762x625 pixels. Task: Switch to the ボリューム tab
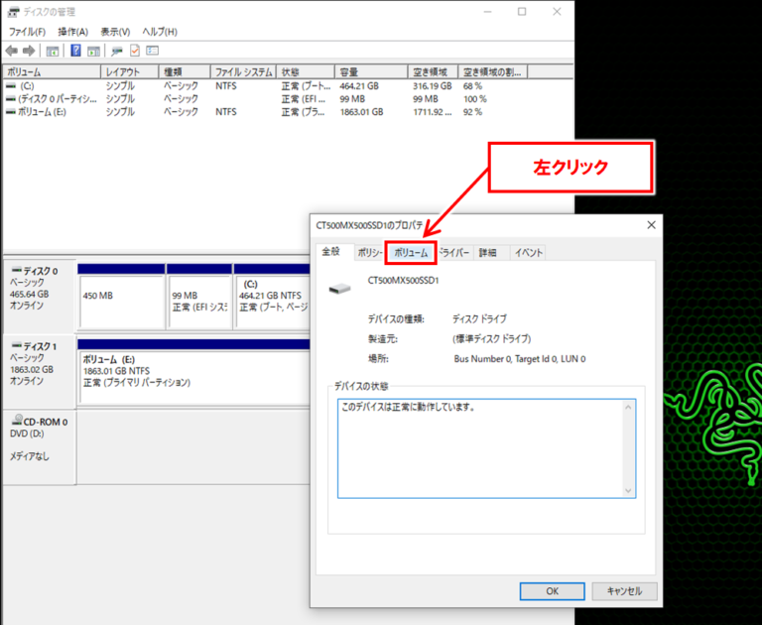pyautogui.click(x=411, y=253)
